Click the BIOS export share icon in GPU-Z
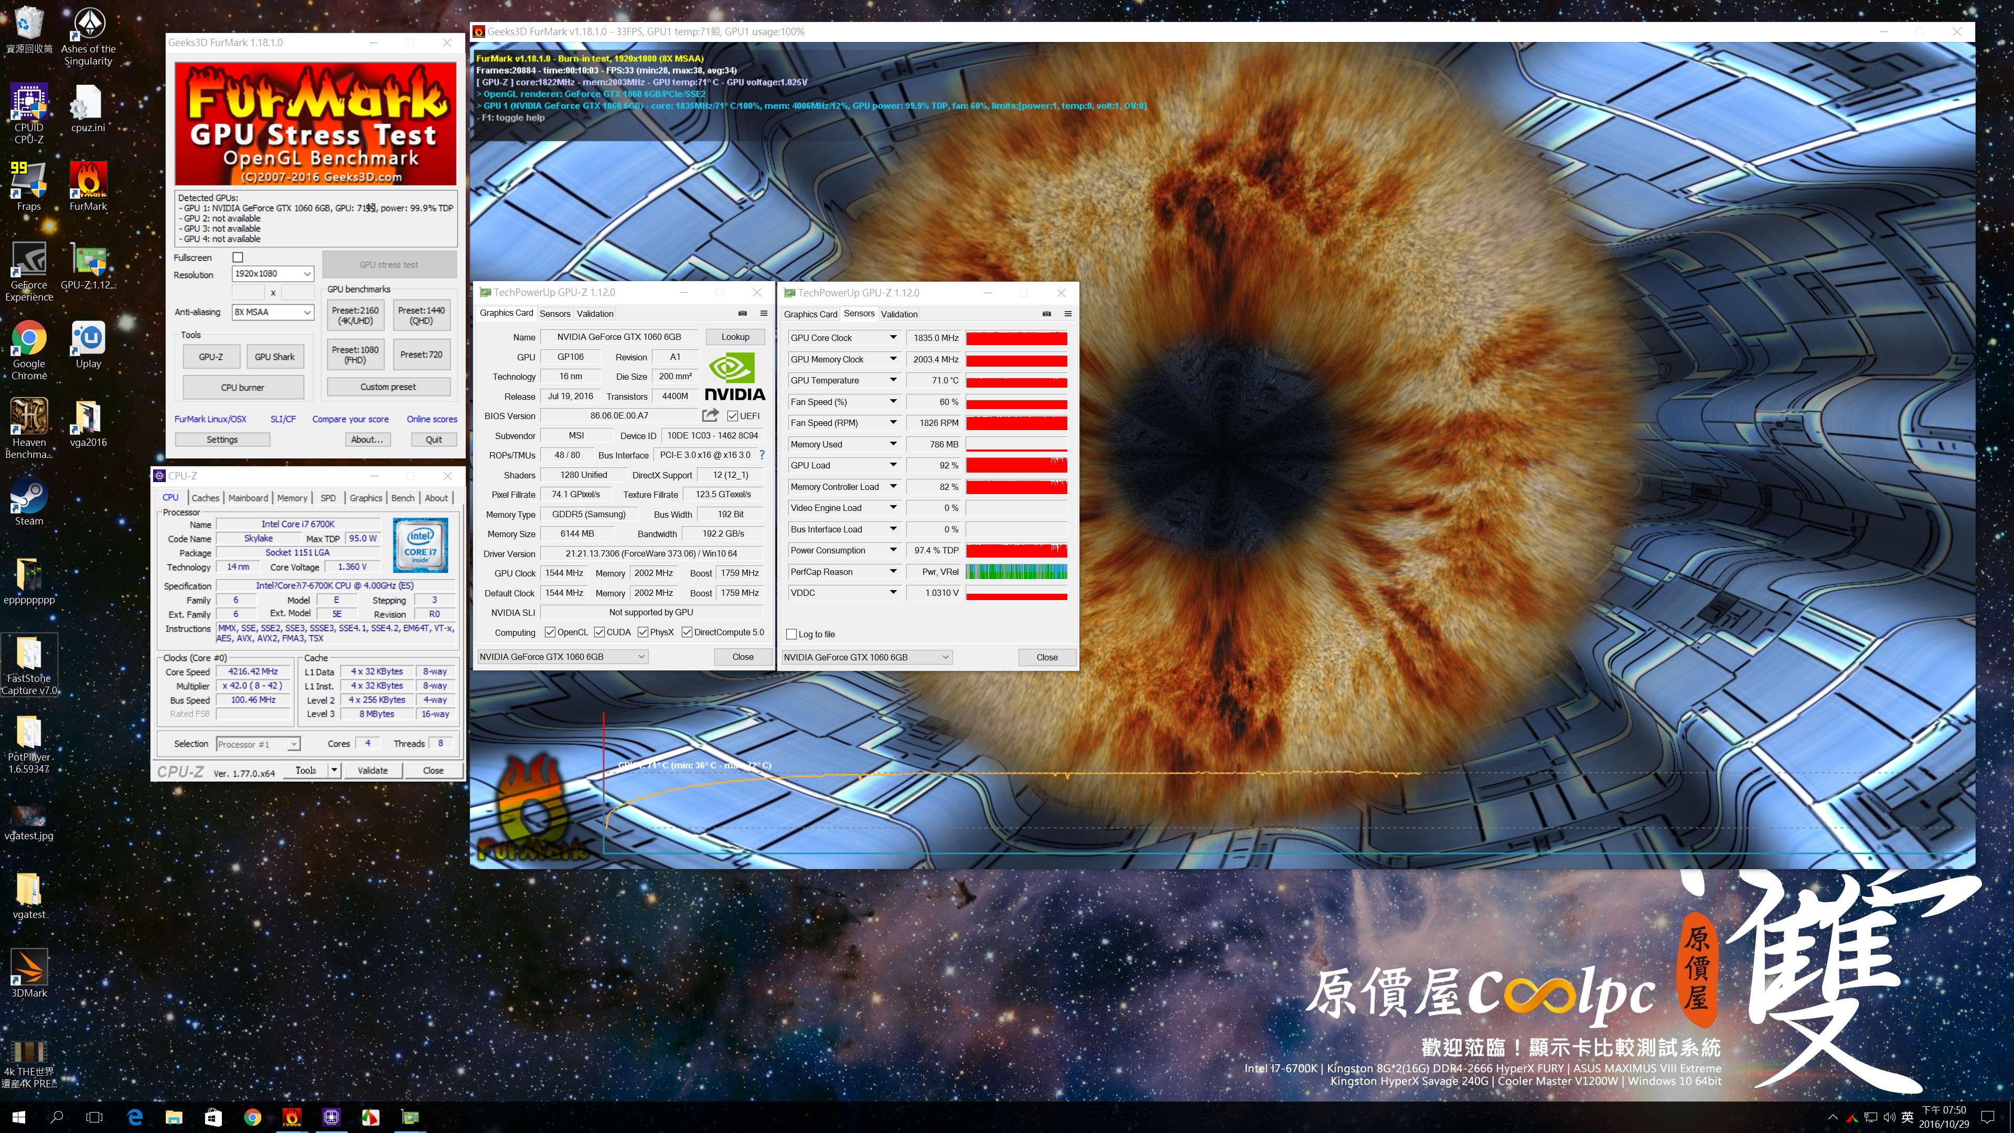 coord(710,415)
